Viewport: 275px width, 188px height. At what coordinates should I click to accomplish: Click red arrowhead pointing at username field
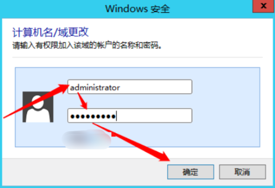click(64, 87)
